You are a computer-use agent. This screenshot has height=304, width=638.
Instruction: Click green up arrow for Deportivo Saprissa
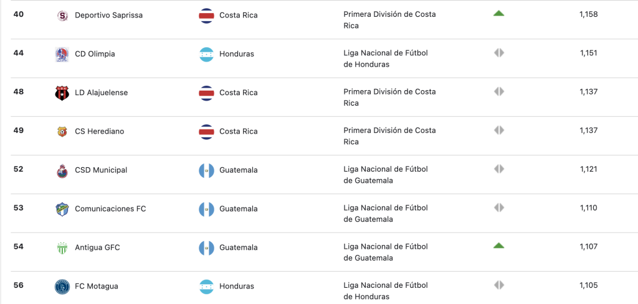click(499, 14)
